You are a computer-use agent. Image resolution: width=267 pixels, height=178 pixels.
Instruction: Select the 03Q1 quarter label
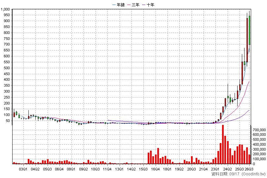(23, 169)
